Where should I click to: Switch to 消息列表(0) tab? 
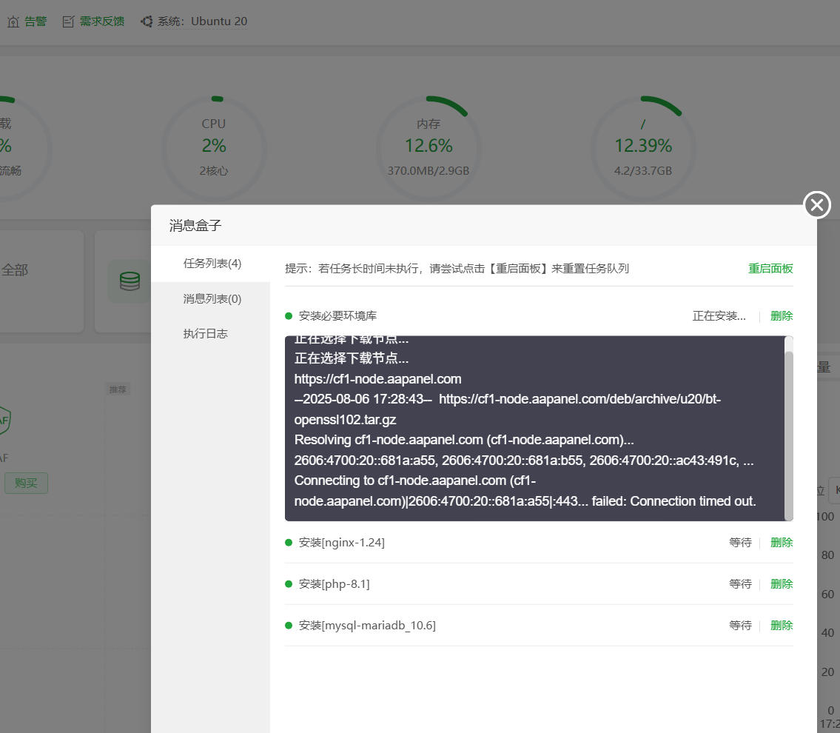click(212, 299)
